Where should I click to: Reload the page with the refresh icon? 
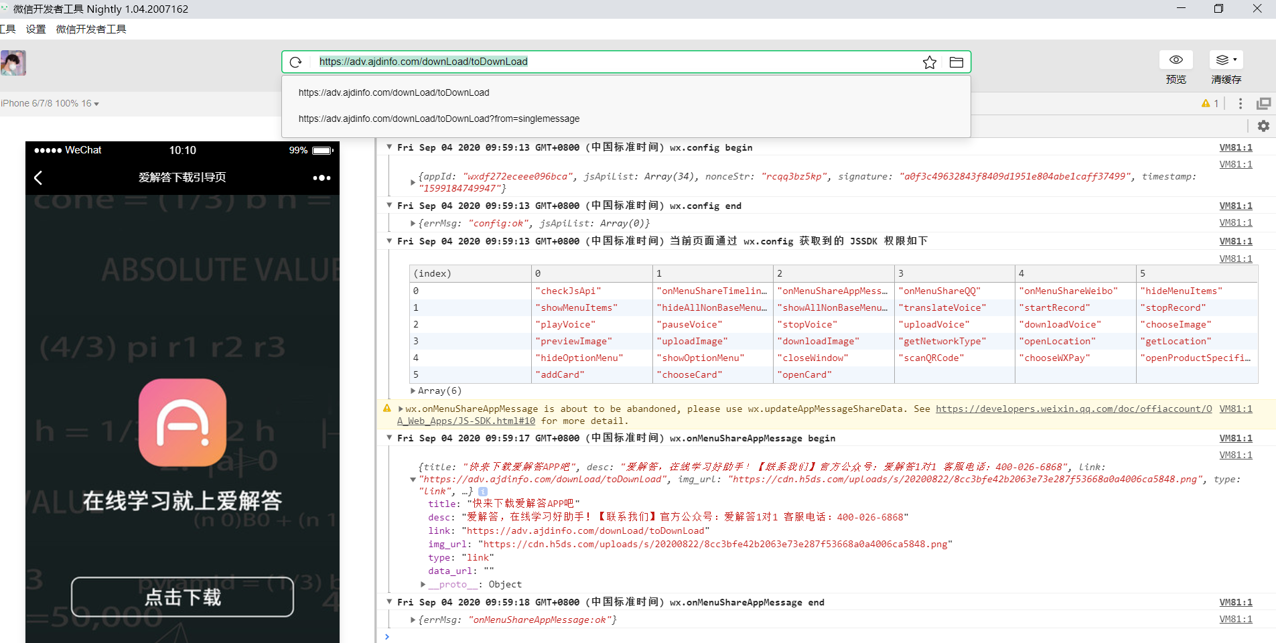[295, 62]
